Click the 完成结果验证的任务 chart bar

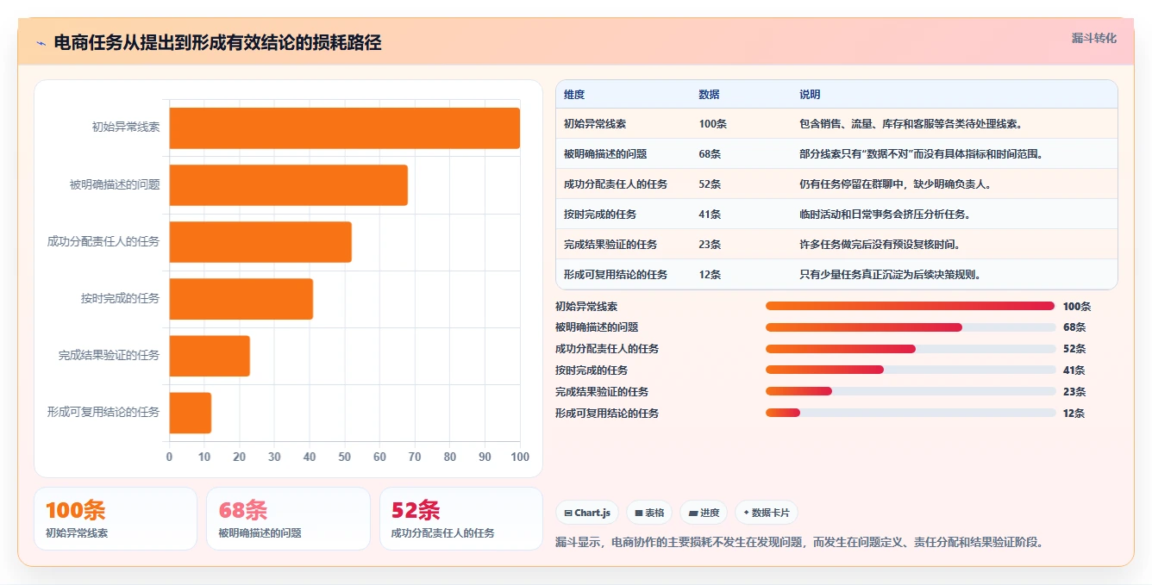(x=210, y=355)
